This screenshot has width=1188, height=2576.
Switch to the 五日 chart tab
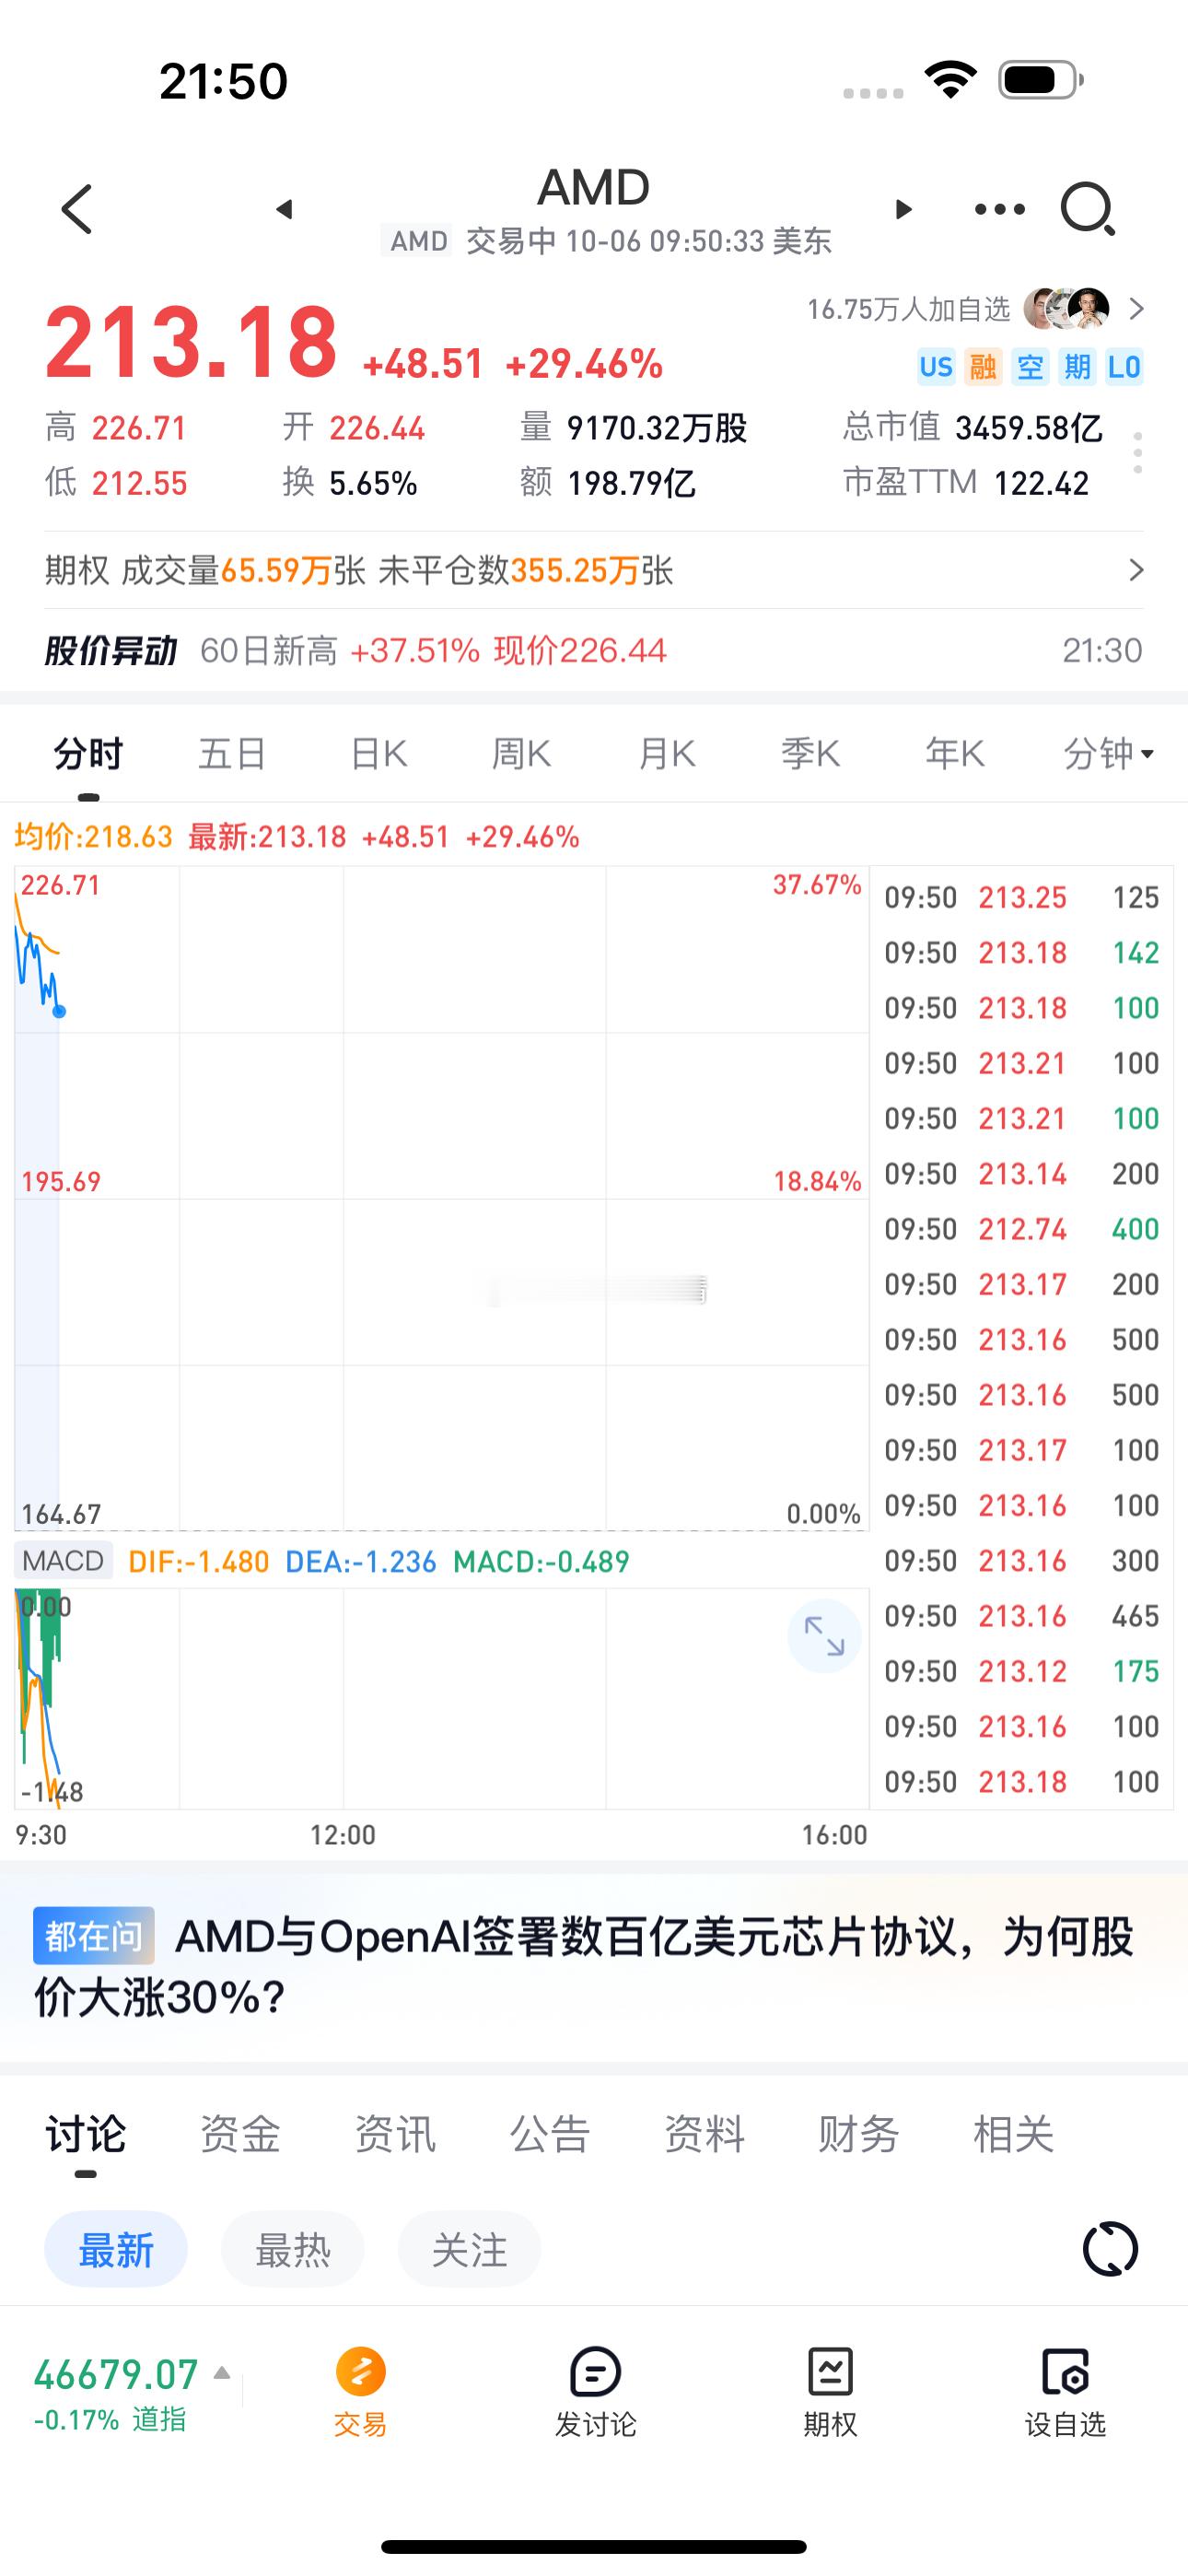point(232,753)
